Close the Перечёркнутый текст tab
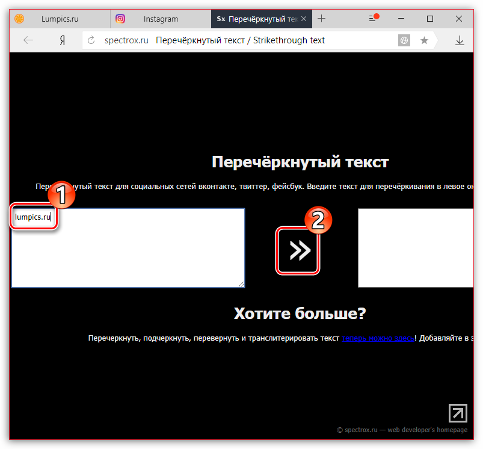483x449 pixels. (x=304, y=19)
